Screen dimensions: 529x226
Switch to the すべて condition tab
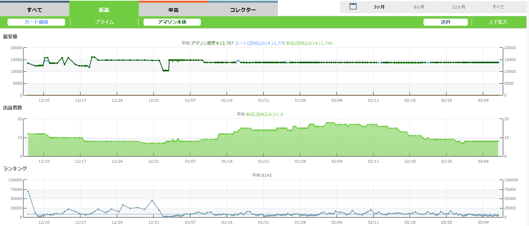tap(35, 9)
